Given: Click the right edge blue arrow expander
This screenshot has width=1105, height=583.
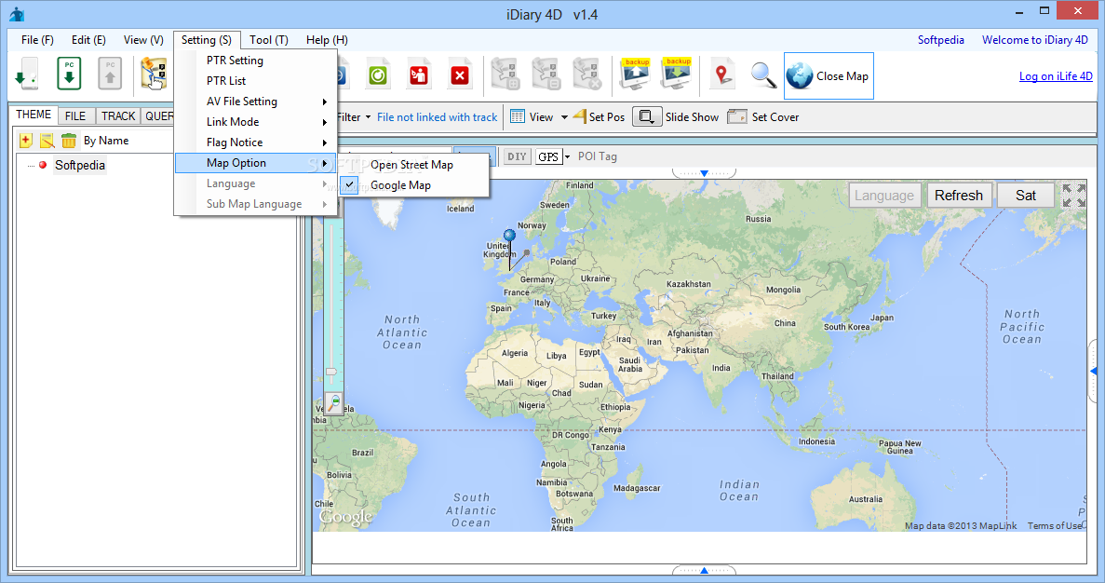Looking at the screenshot, I should point(1094,371).
